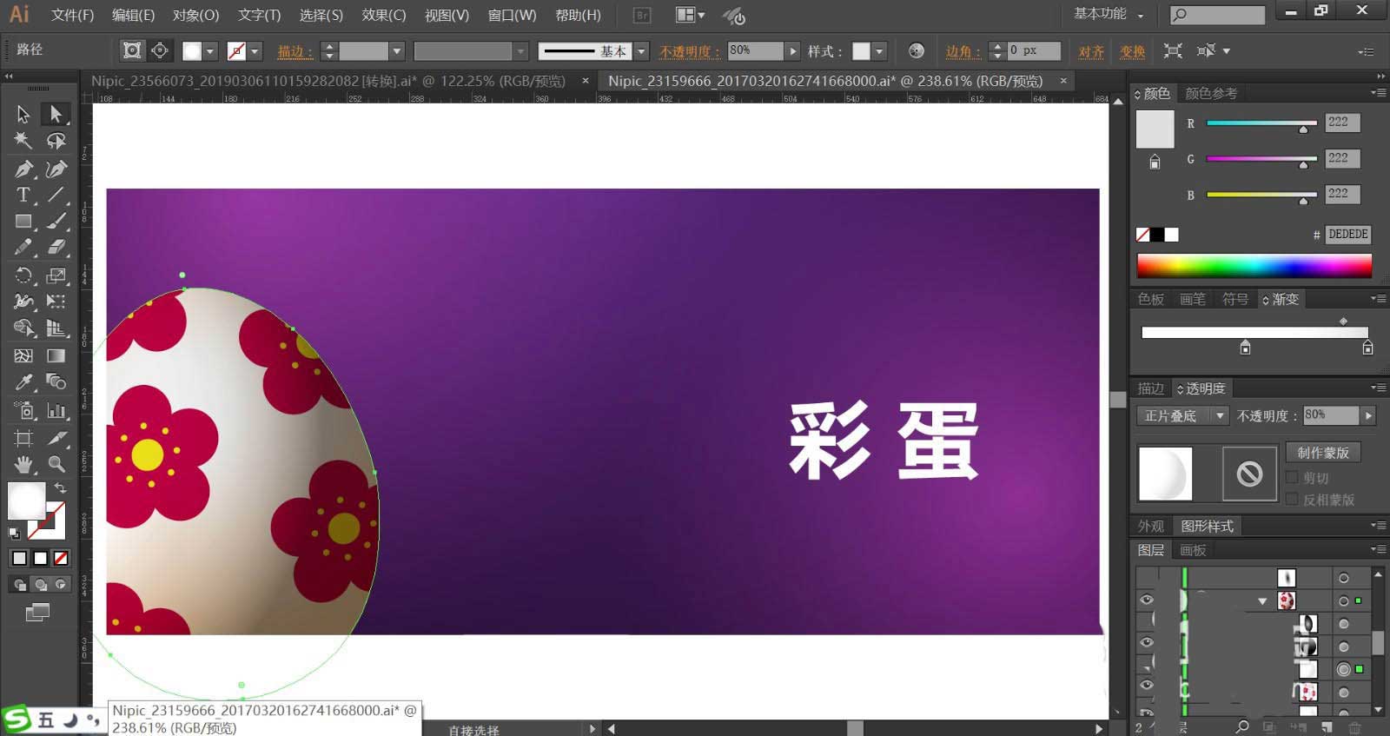
Task: Select the Symbol Sprayer tool
Action: [23, 410]
